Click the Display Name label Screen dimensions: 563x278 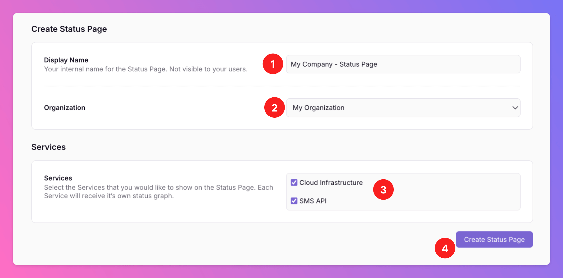(66, 60)
